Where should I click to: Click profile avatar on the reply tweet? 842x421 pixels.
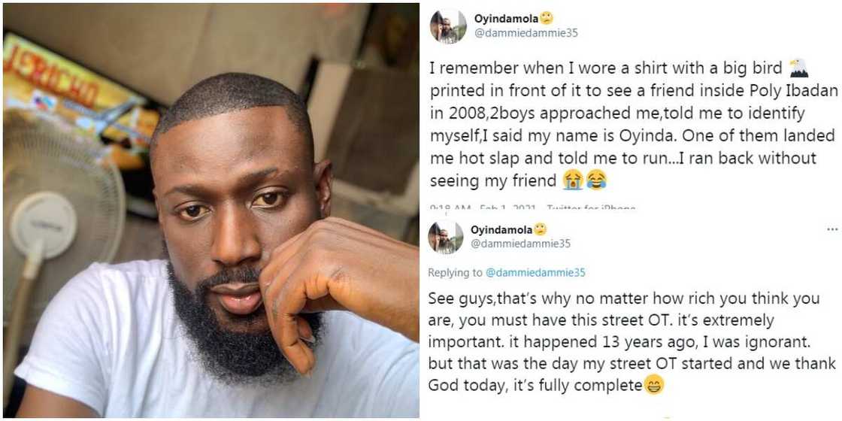(x=446, y=238)
